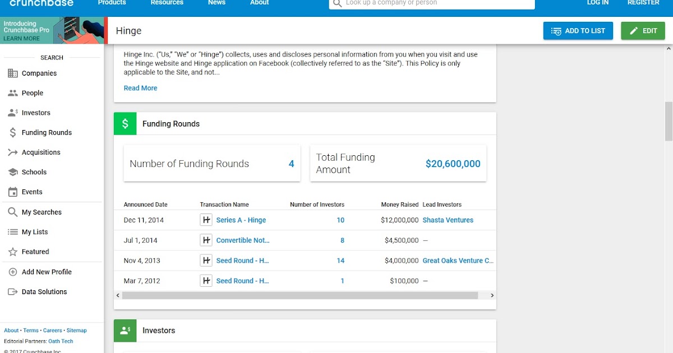The width and height of the screenshot is (673, 353).
Task: Click the Schools graduation cap icon
Action: [12, 172]
